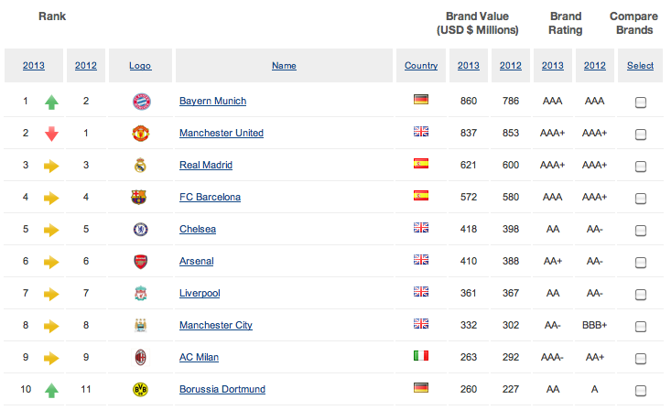Click the Bayern Munich club logo
Screen dimensions: 671x410
click(x=140, y=101)
